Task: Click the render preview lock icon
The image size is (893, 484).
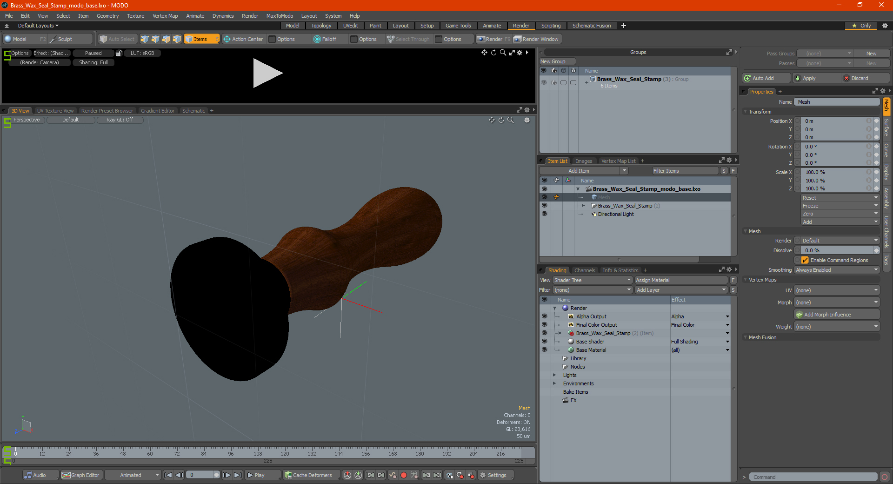Action: click(119, 53)
